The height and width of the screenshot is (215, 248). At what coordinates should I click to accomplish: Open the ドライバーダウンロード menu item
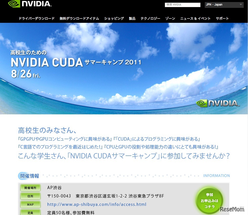[x=36, y=18]
